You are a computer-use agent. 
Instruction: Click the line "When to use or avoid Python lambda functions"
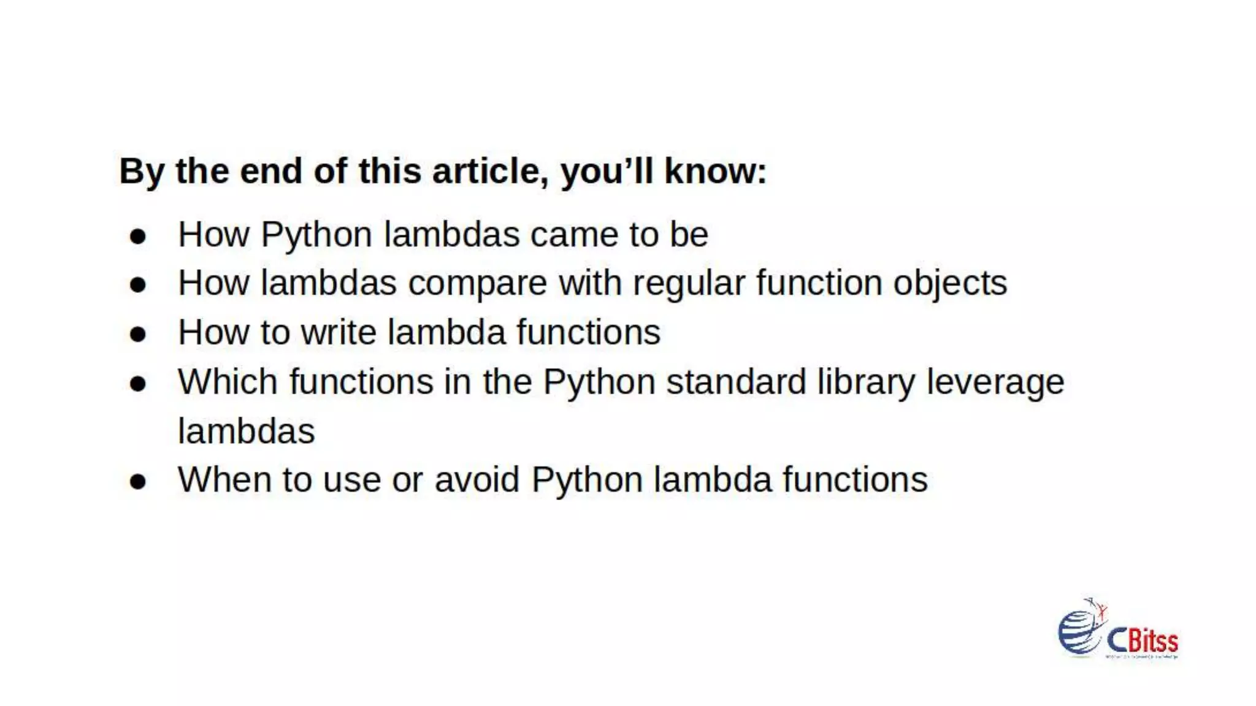(x=552, y=479)
